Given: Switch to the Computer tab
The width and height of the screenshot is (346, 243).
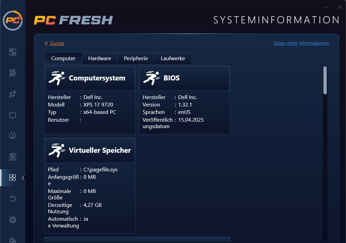Looking at the screenshot, I should tap(63, 58).
